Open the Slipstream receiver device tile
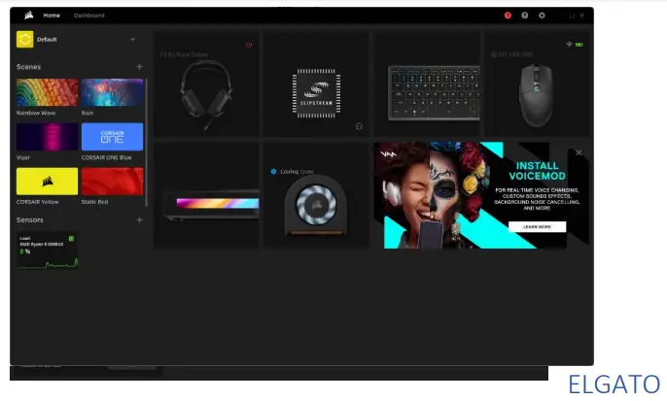Viewport: 667px width, 401px height. click(316, 84)
